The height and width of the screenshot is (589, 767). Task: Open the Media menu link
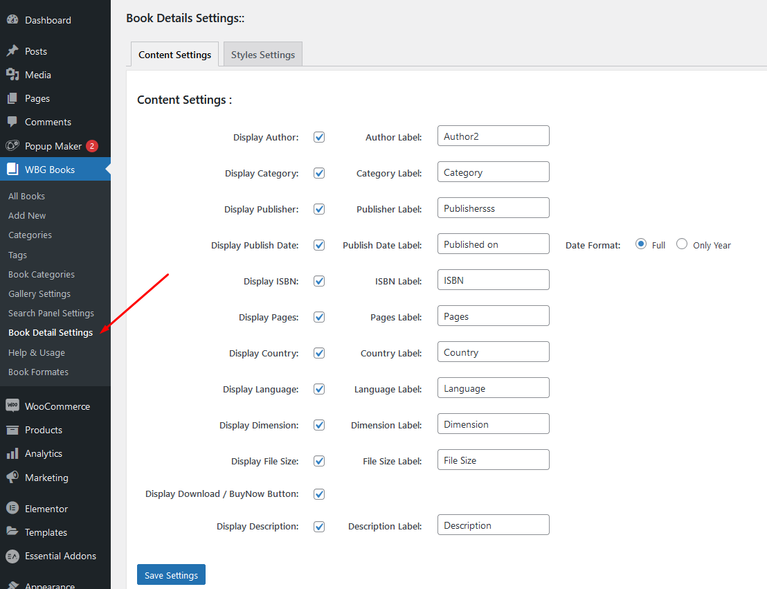(37, 75)
